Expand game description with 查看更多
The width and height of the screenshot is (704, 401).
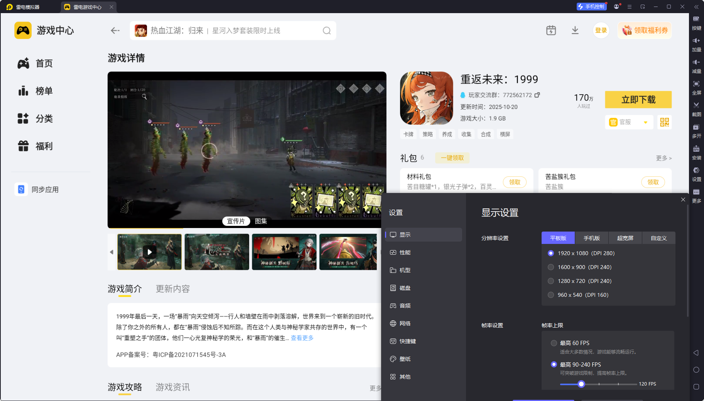click(x=302, y=338)
